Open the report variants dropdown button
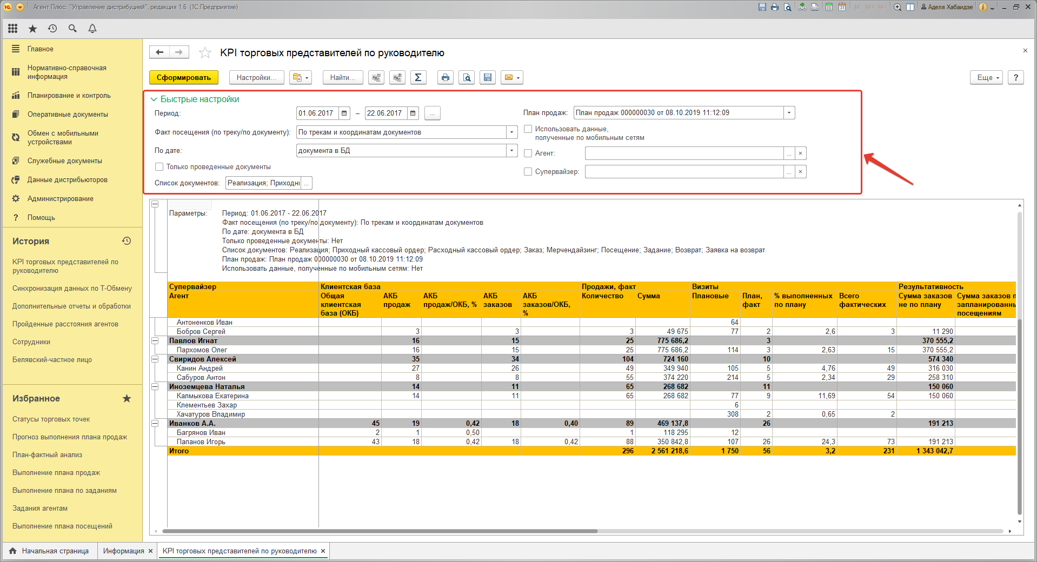The width and height of the screenshot is (1037, 562). point(301,77)
